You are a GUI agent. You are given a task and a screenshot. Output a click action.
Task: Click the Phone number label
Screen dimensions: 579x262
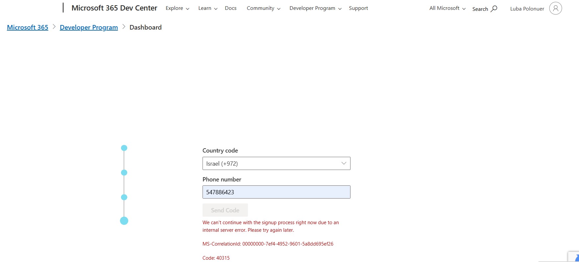coord(222,179)
